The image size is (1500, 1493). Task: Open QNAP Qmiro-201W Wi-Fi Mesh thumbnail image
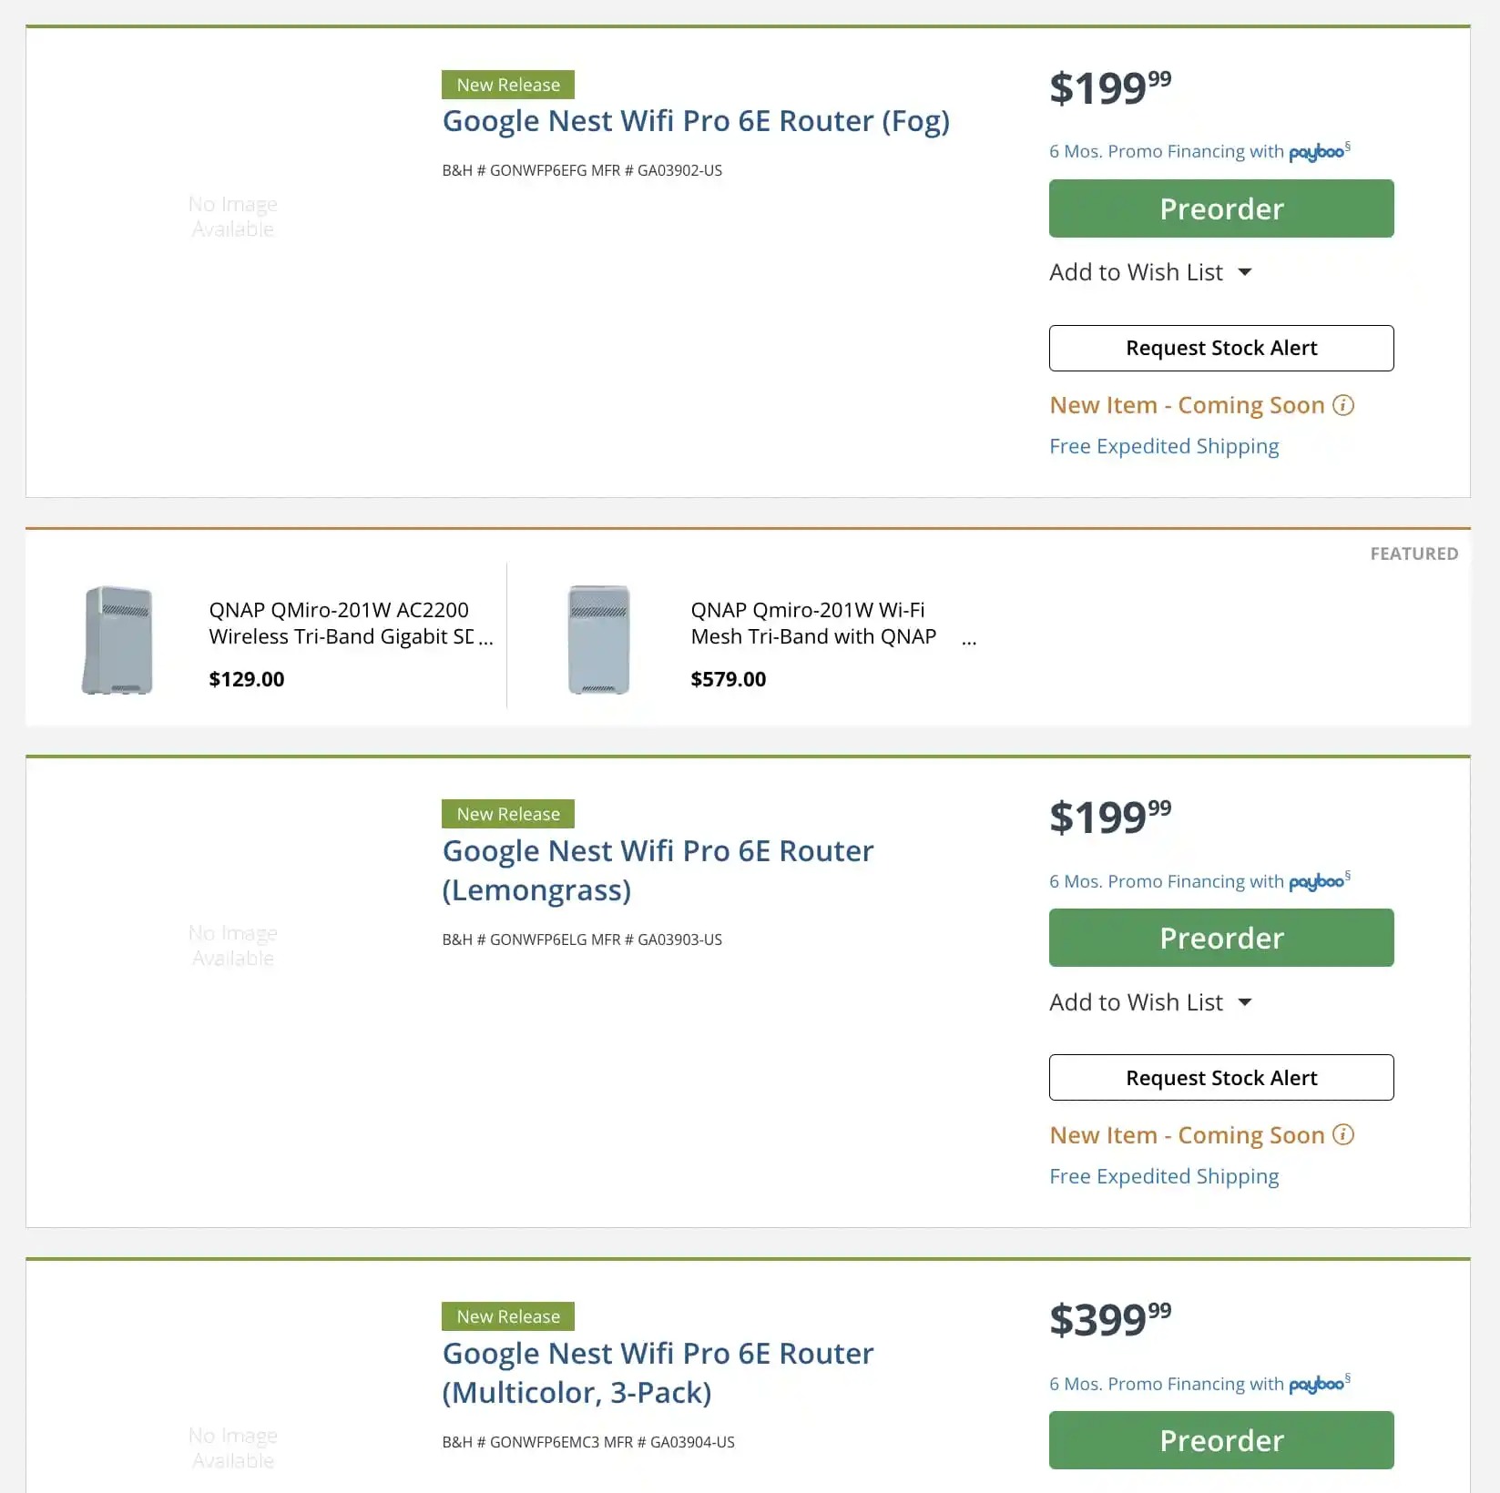(598, 639)
